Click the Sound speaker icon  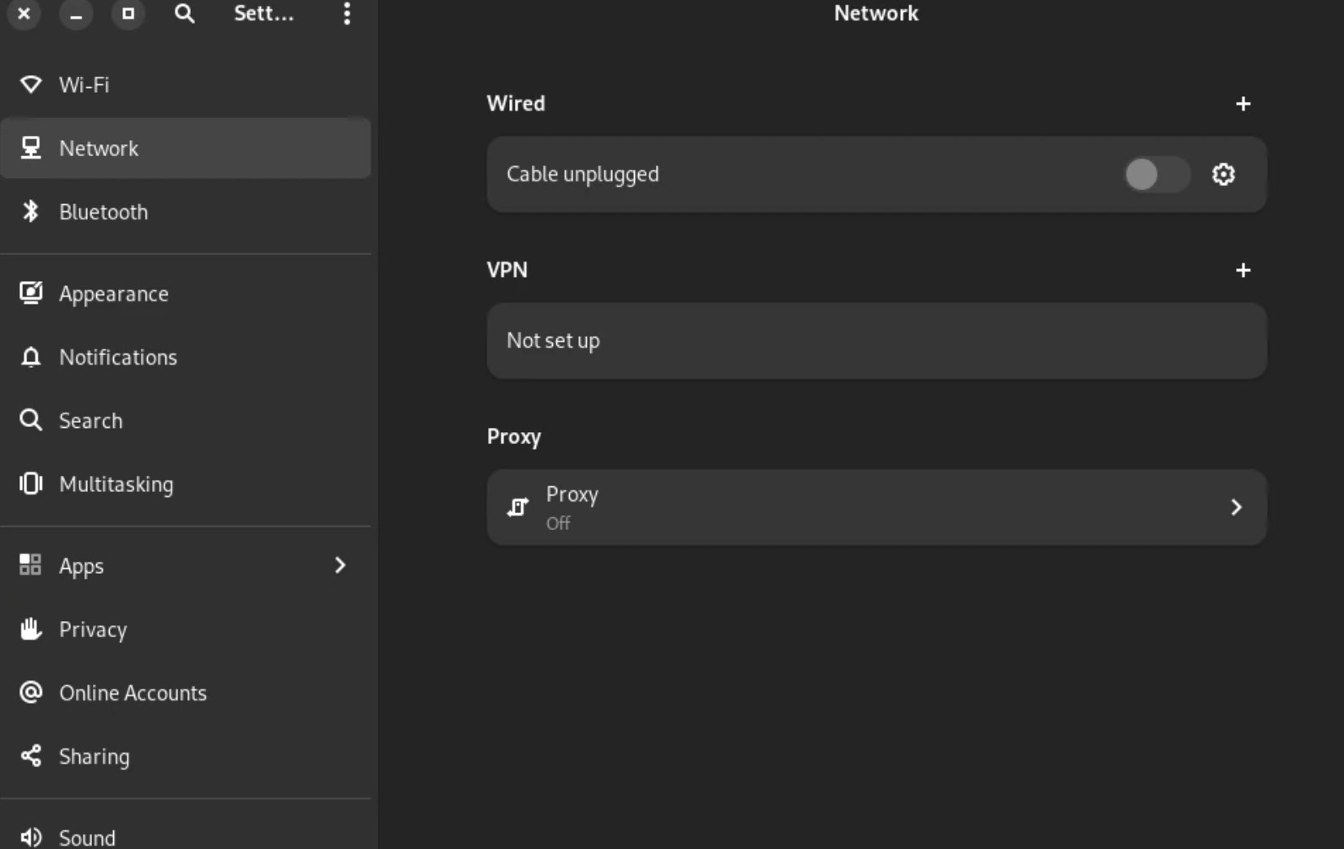click(x=31, y=837)
